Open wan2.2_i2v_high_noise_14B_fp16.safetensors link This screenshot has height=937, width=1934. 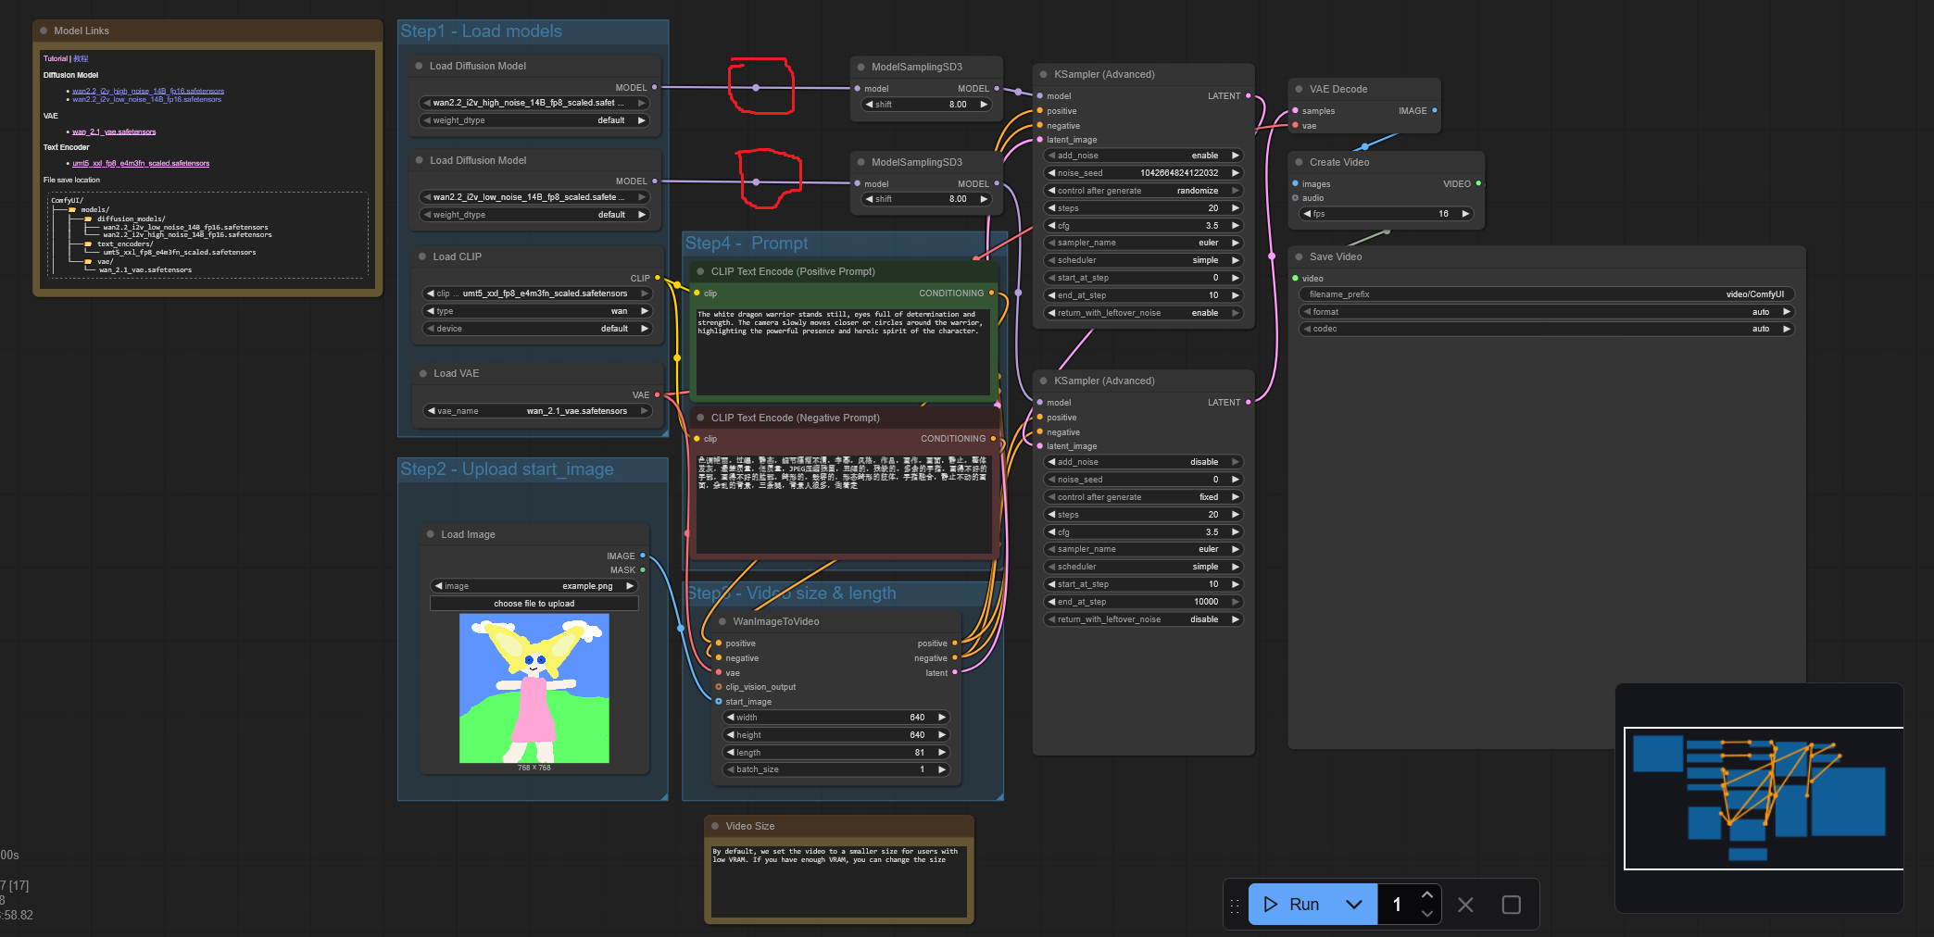click(148, 91)
